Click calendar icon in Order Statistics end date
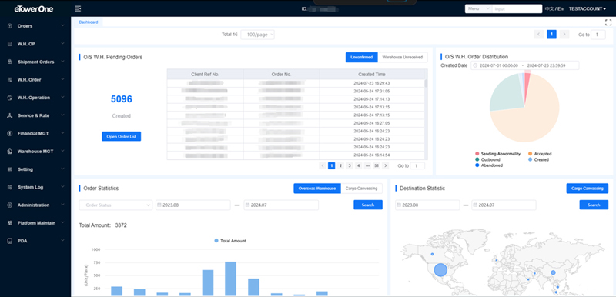 (247, 205)
